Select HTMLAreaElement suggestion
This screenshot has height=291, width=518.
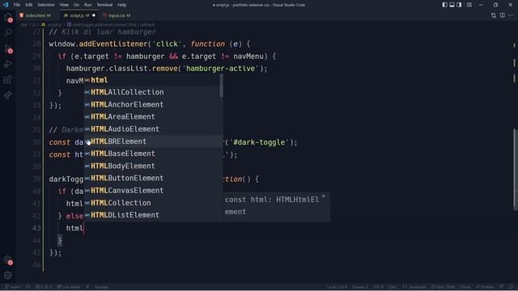[x=153, y=116]
